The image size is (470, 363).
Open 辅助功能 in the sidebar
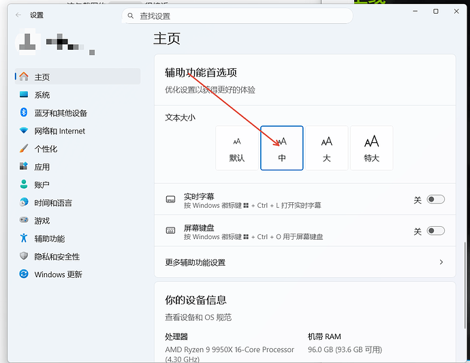click(78, 238)
